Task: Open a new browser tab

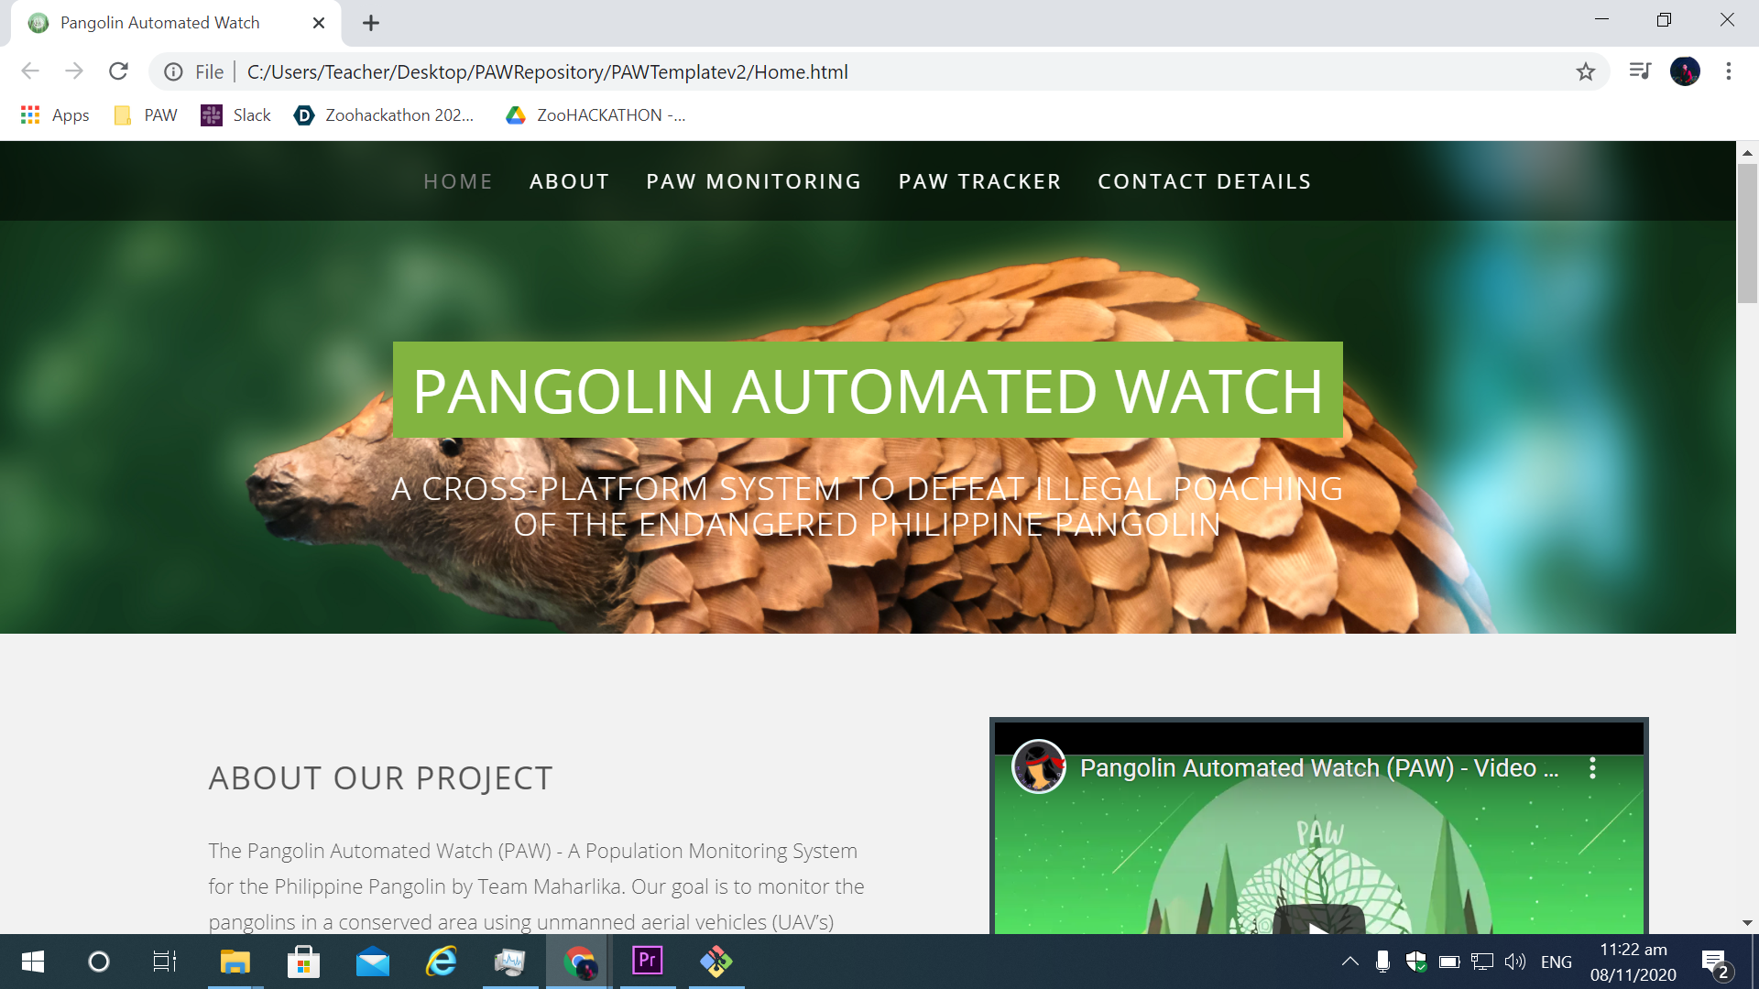Action: tap(371, 23)
